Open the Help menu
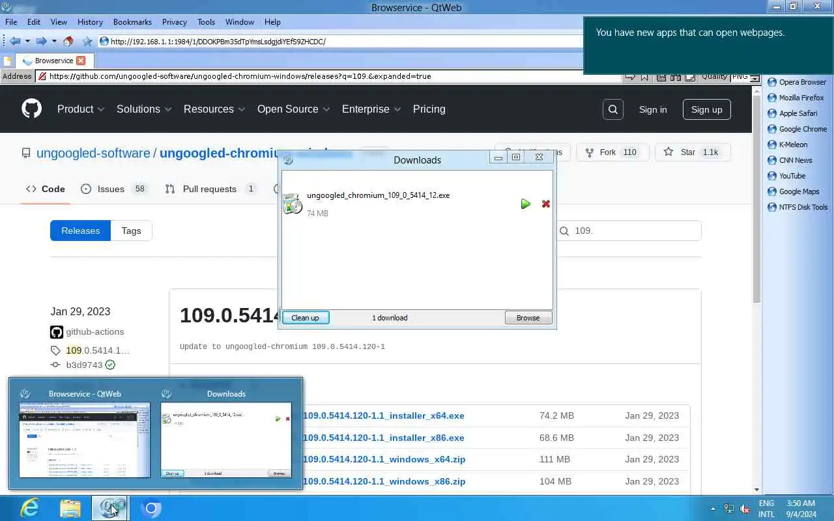 pos(272,21)
